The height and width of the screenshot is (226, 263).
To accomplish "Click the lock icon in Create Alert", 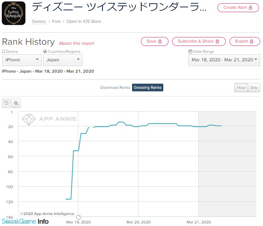I will pos(250,8).
